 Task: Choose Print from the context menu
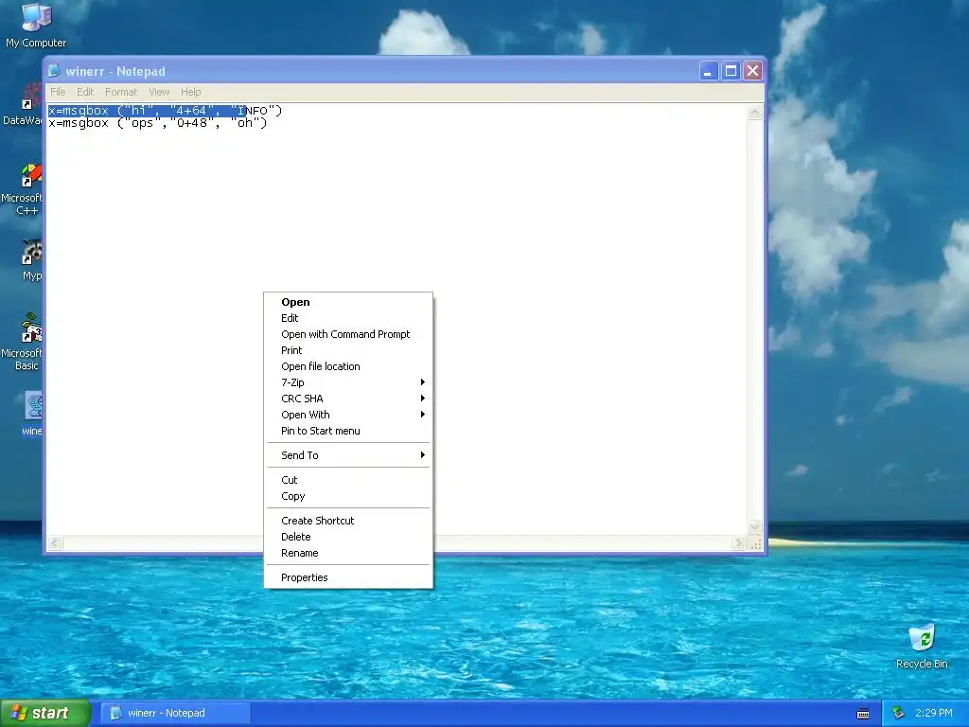[348, 350]
